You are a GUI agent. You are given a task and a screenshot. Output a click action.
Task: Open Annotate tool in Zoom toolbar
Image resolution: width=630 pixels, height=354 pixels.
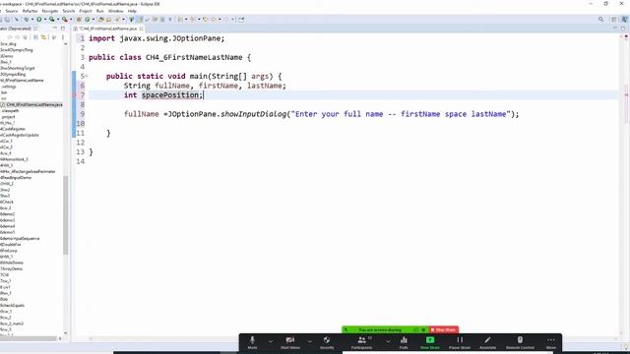488,342
